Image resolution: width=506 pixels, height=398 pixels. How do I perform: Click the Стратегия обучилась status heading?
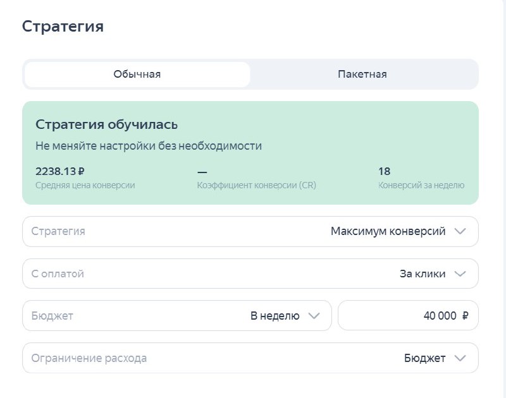point(106,124)
